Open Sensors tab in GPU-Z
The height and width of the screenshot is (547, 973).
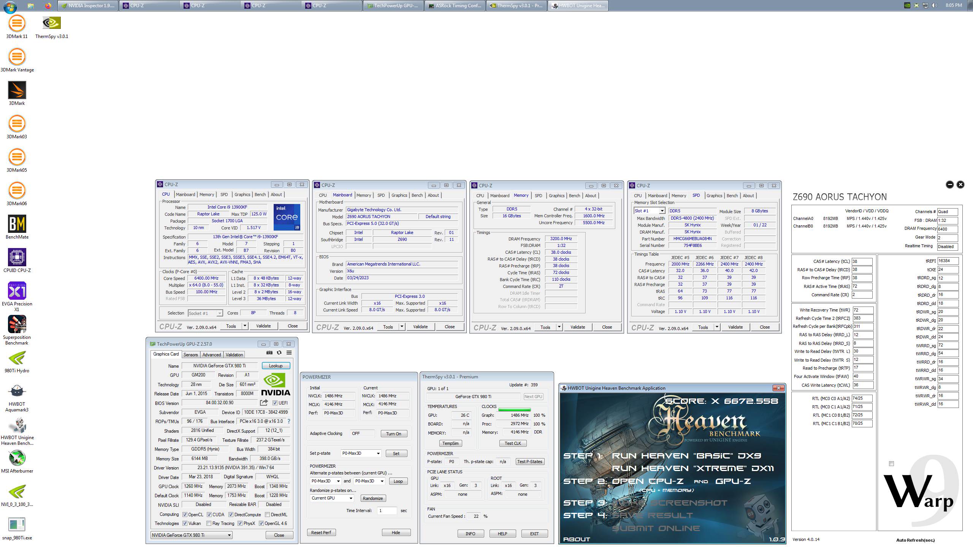(x=190, y=355)
